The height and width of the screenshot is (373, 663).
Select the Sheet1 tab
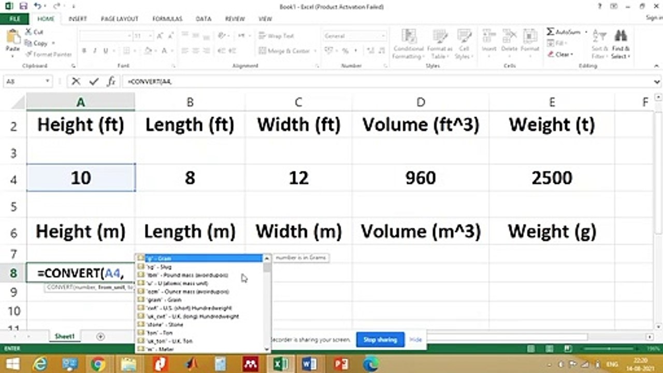[x=65, y=337]
